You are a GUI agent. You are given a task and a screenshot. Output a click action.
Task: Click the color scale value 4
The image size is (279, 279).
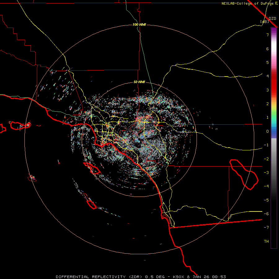tap(268, 76)
